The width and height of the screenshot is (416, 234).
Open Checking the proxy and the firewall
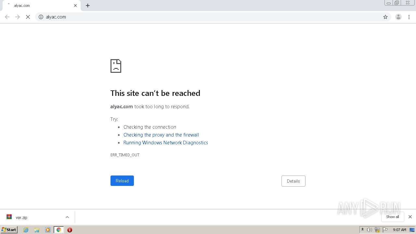click(x=161, y=135)
